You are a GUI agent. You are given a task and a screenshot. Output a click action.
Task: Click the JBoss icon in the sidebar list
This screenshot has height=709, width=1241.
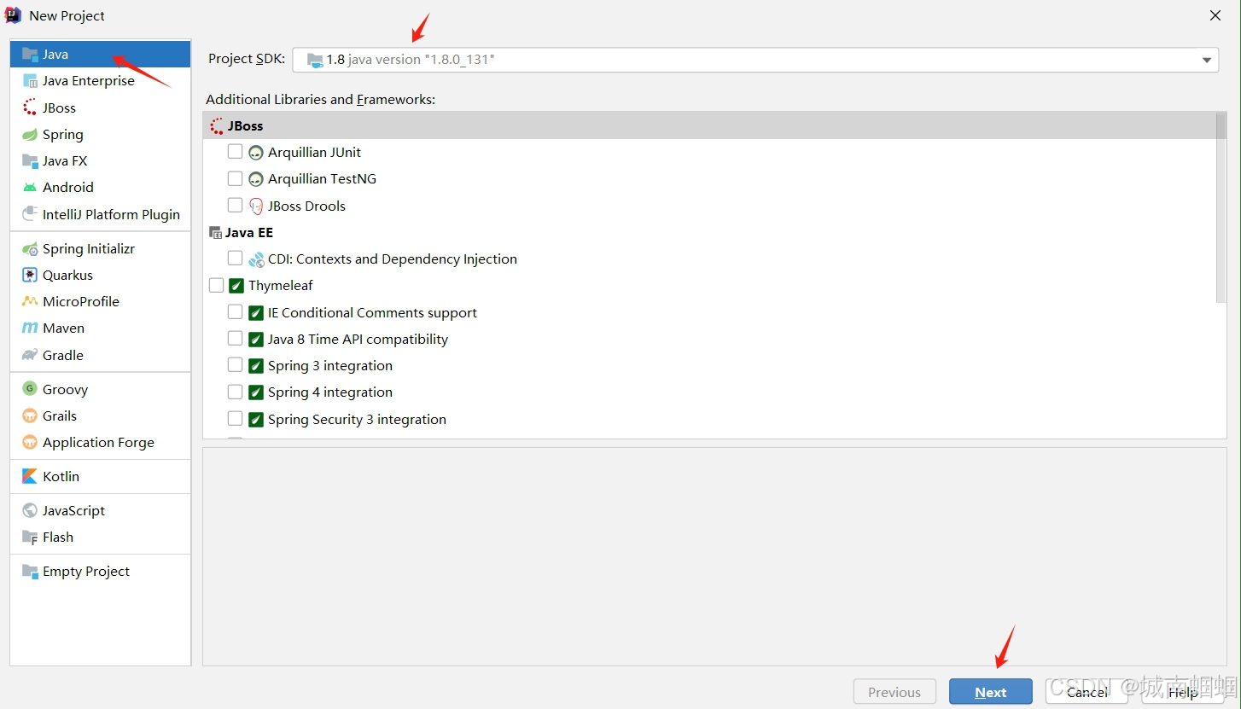click(30, 108)
